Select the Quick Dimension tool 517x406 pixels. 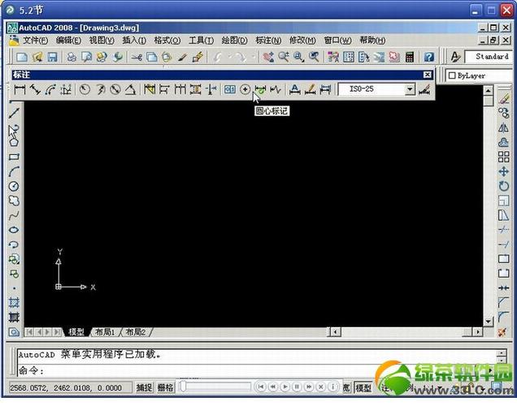point(150,89)
